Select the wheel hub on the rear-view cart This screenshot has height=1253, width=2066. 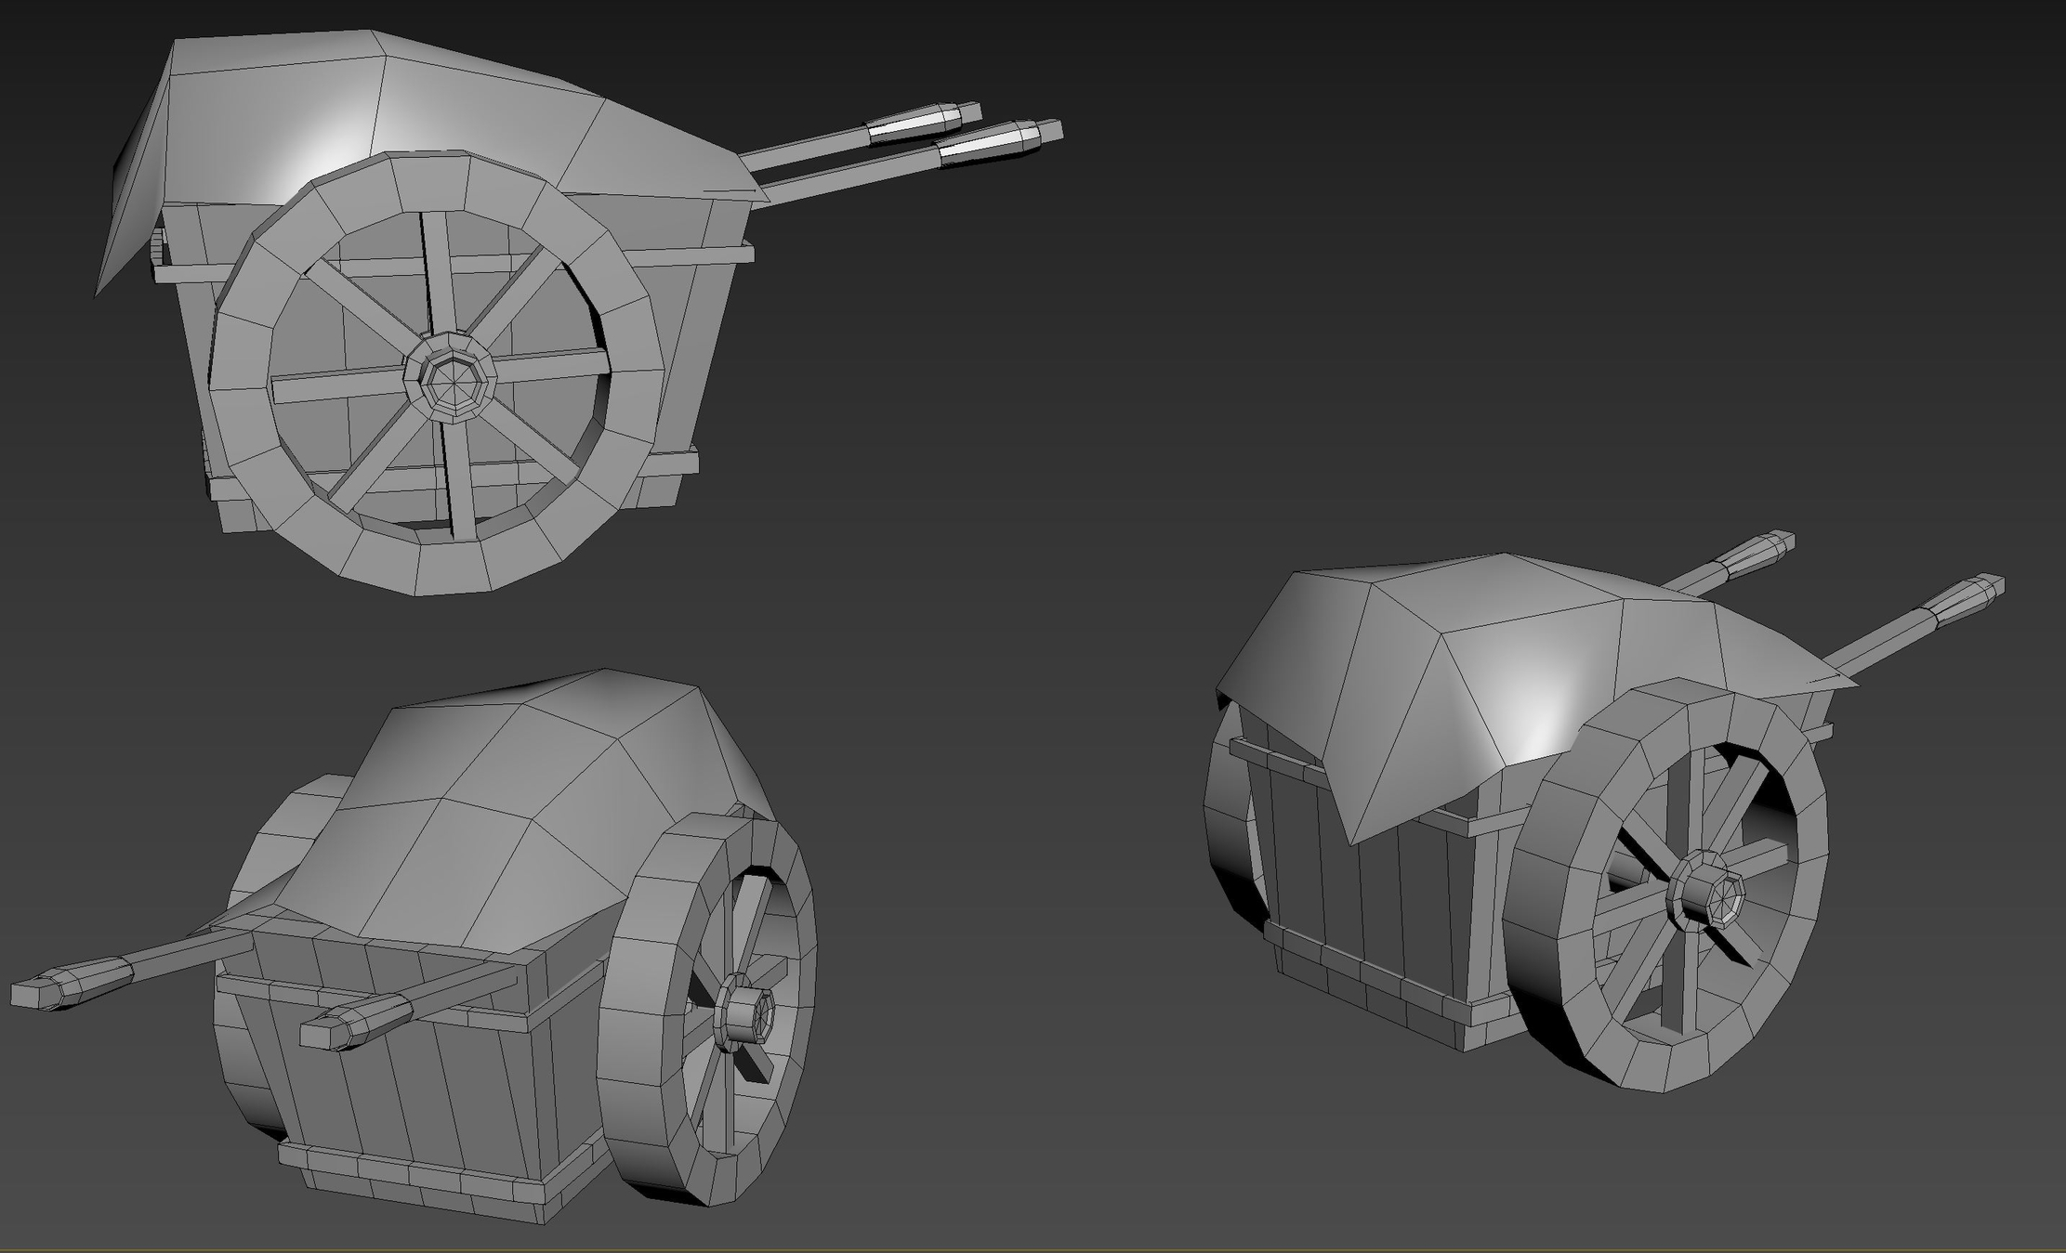click(1705, 890)
